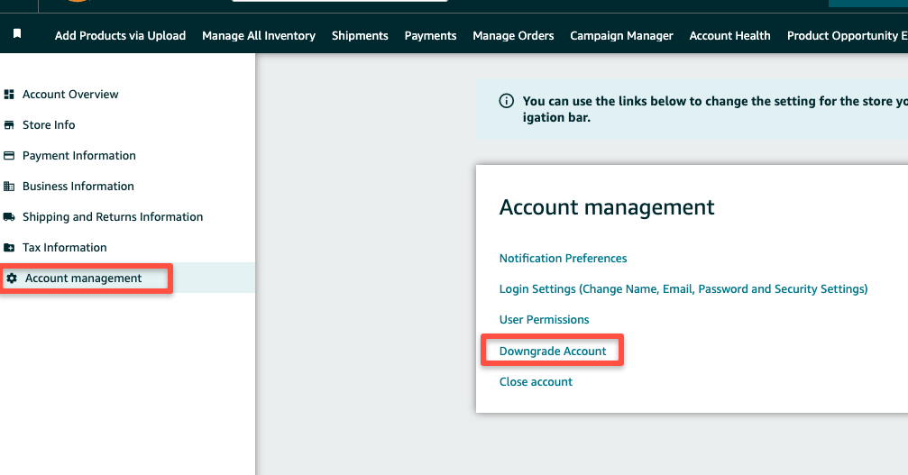908x475 pixels.
Task: Click the Account management gear icon
Action: pos(12,279)
